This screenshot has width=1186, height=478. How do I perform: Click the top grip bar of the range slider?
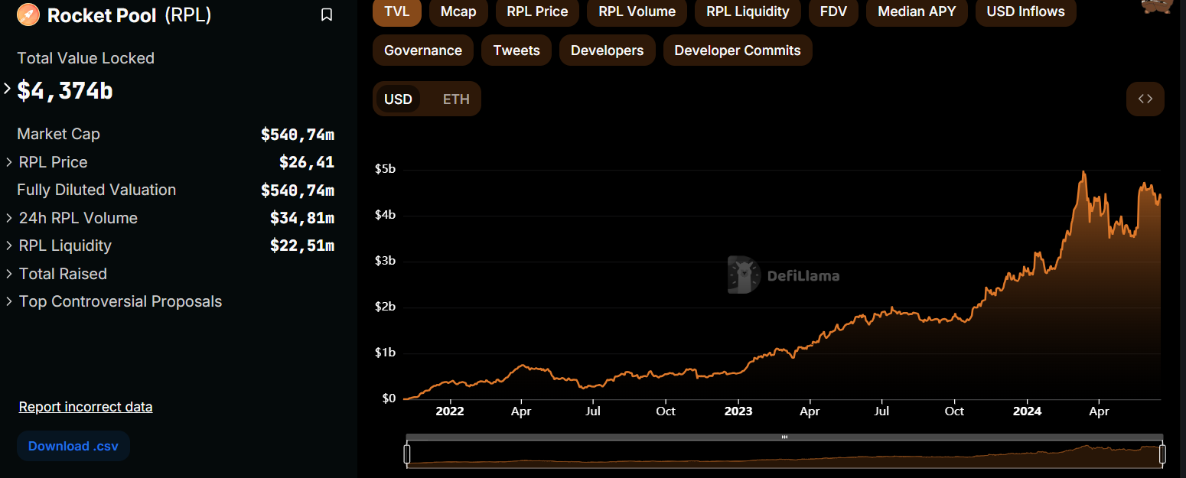tap(784, 437)
